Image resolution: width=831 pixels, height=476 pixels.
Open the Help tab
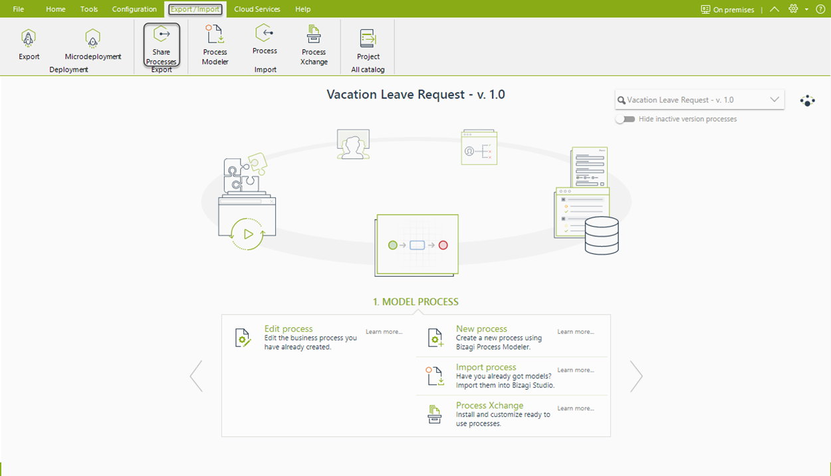[x=303, y=9]
